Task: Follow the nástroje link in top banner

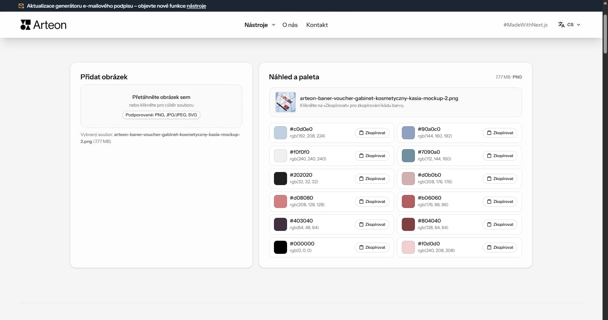Action: click(x=196, y=6)
